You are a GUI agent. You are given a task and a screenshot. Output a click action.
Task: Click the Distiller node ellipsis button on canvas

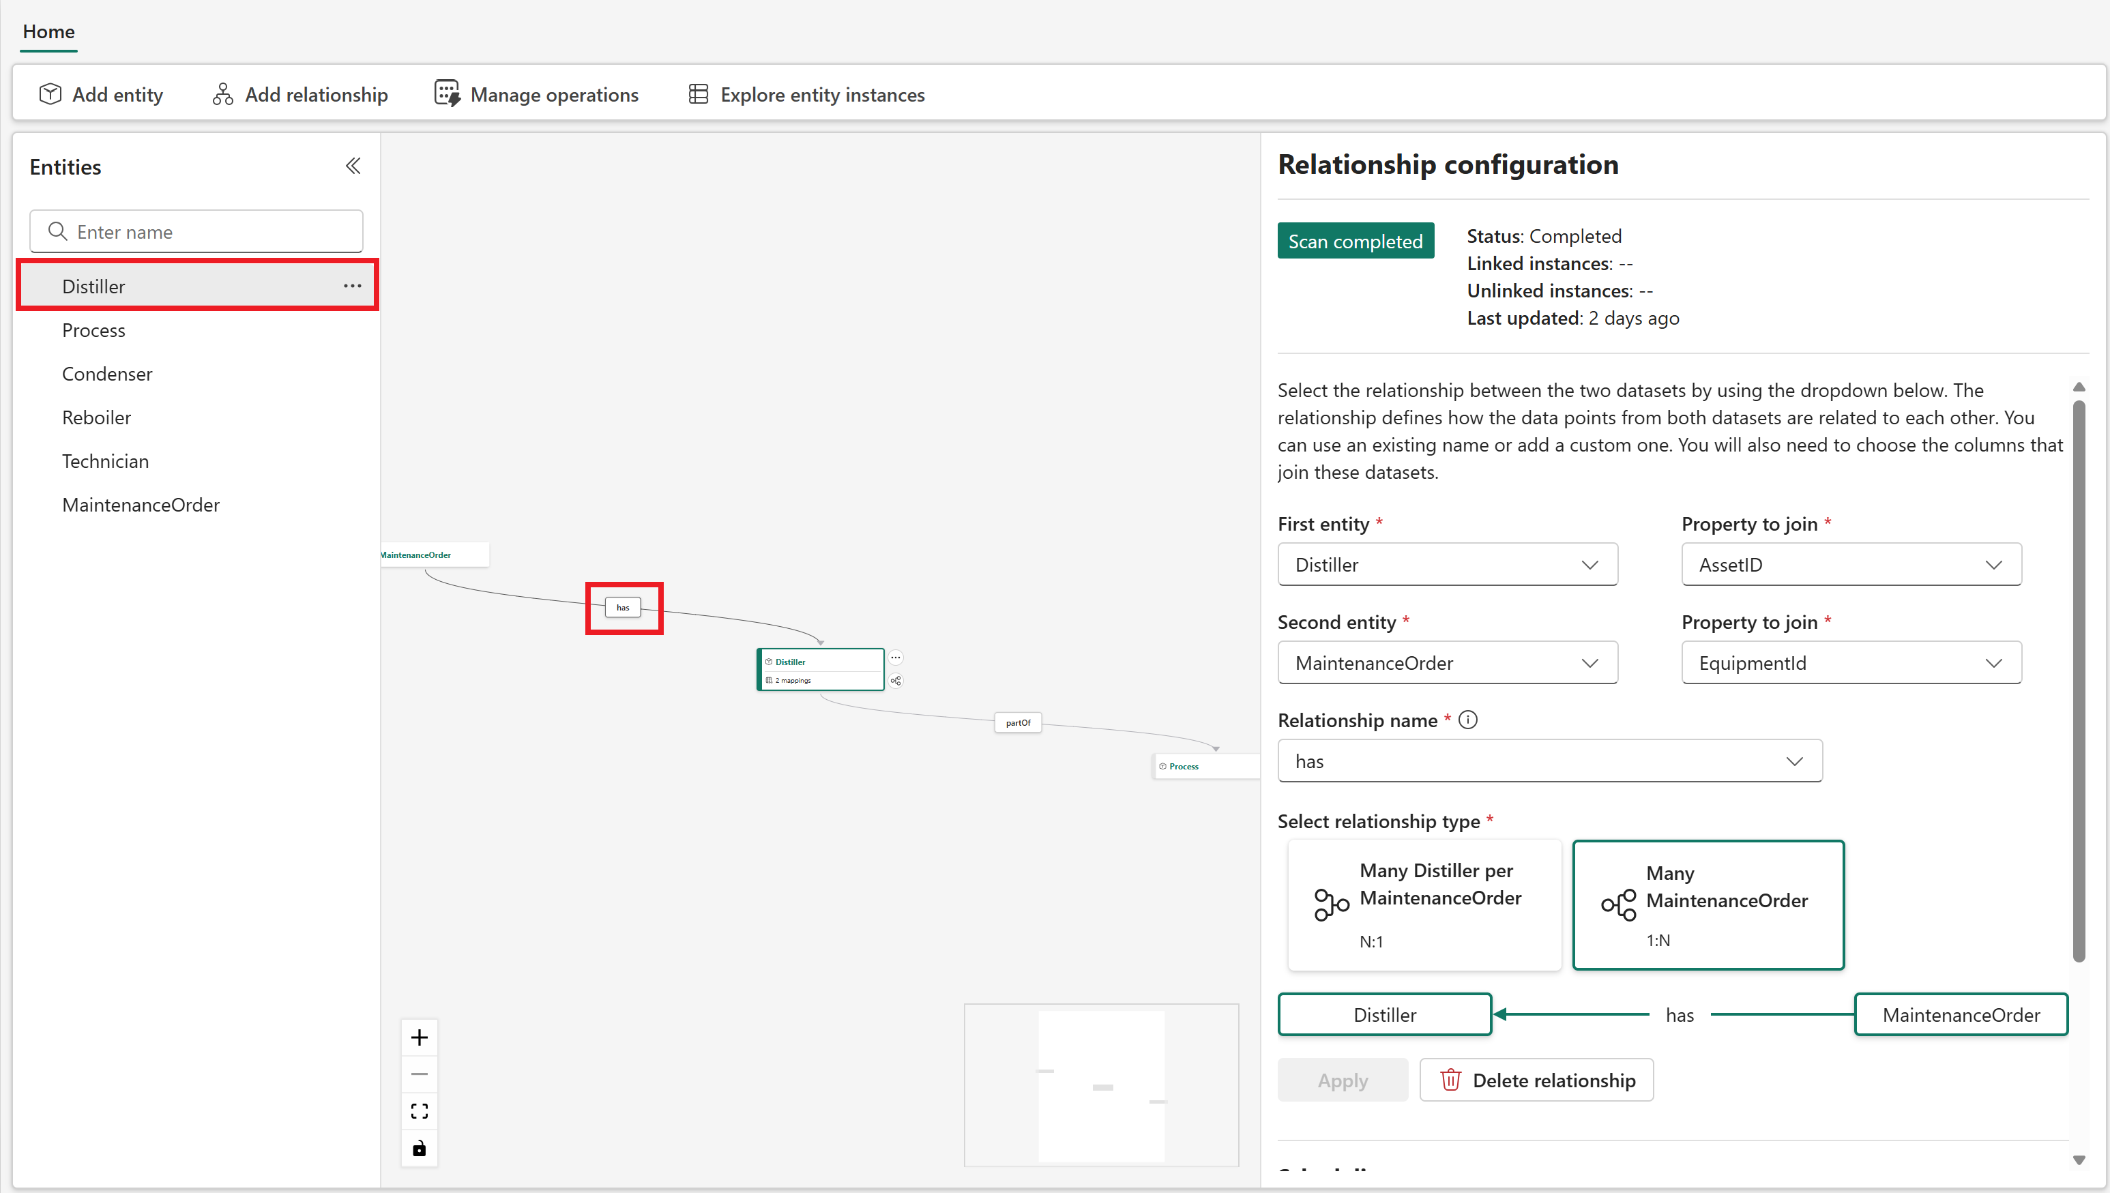point(896,657)
